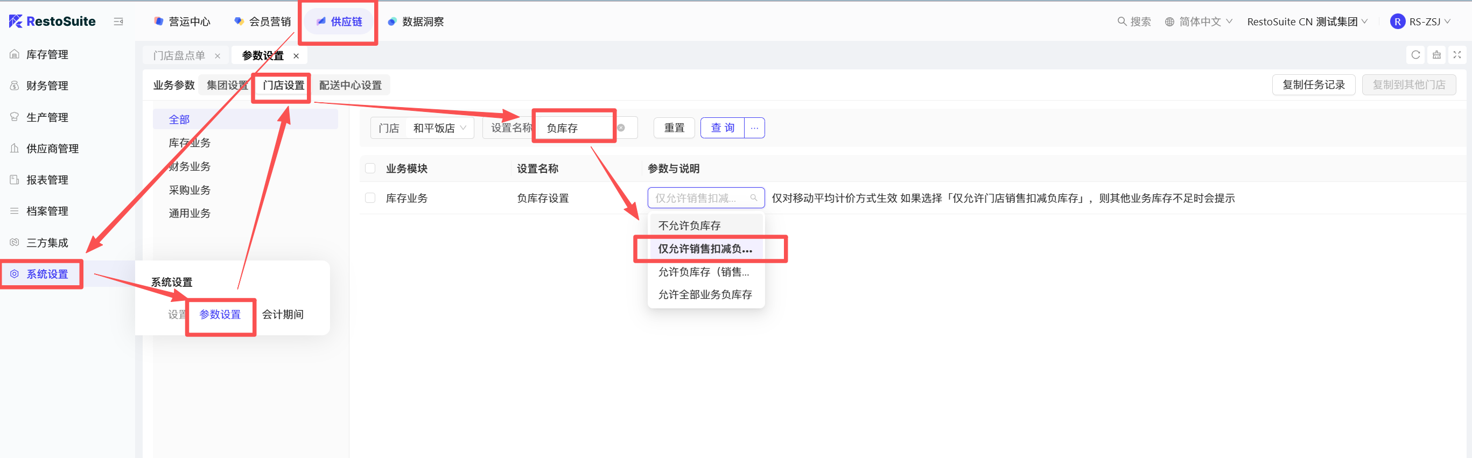Viewport: 1472px width, 458px height.
Task: Click the sidebar collapse icon near logo
Action: coord(118,22)
